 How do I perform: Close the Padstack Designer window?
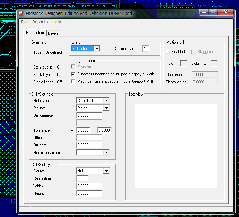pos(225,12)
